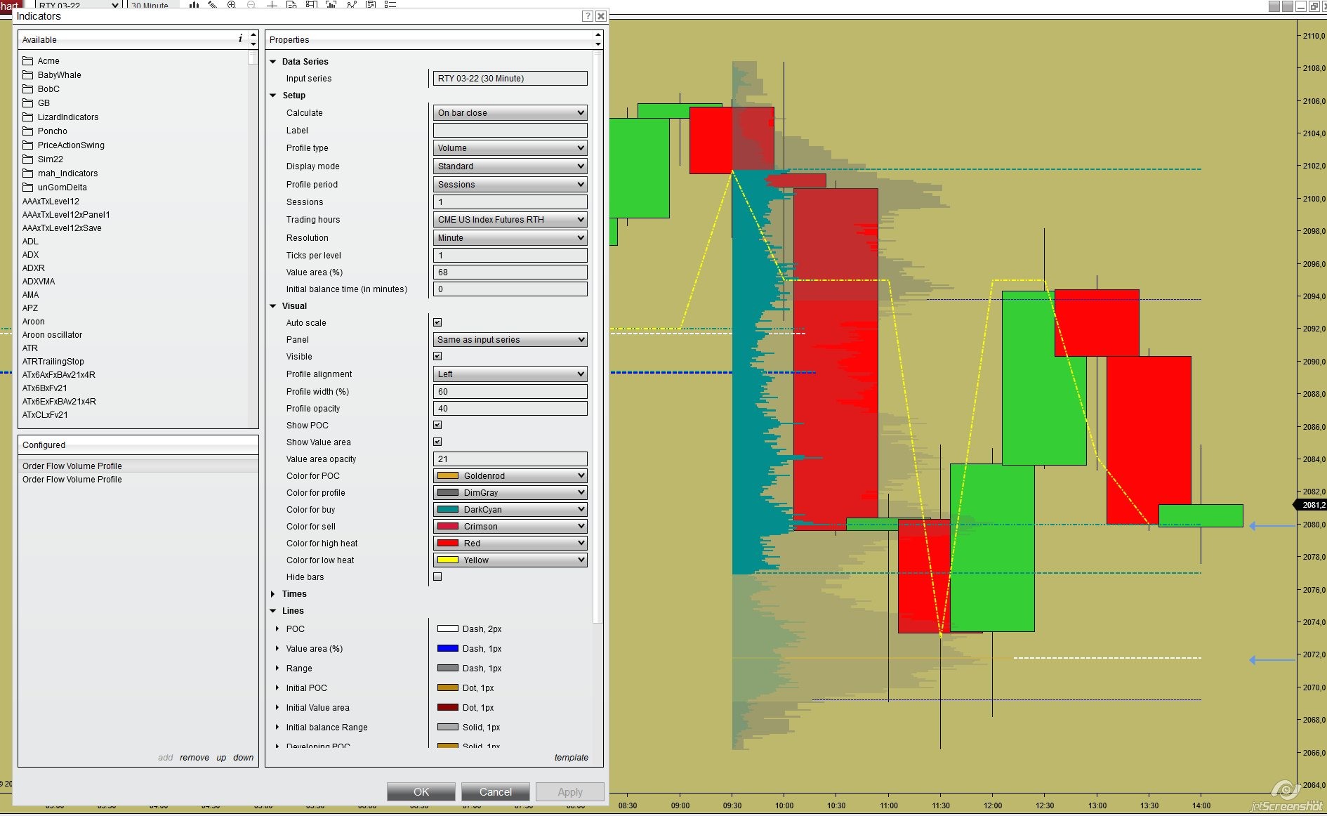Viewport: 1327px width, 816px height.
Task: Pick the Color for profile DimGray swatch
Action: point(448,492)
